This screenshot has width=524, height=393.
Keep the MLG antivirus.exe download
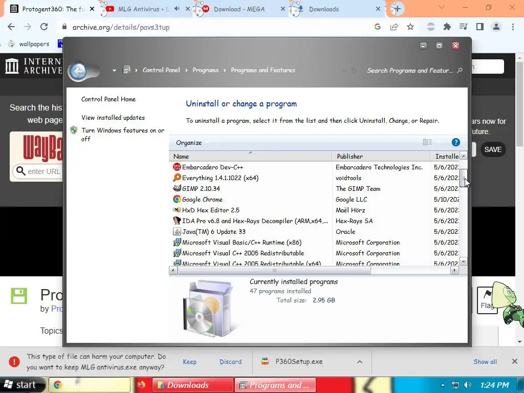[189, 362]
